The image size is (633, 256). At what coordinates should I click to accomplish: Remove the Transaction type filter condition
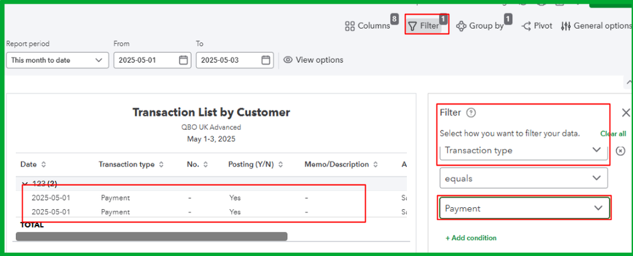click(620, 150)
